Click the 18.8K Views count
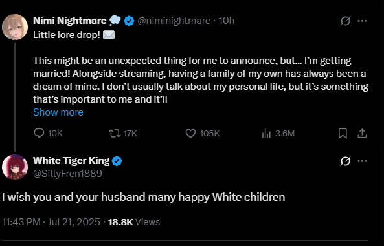This screenshot has height=246, width=384. pyautogui.click(x=133, y=222)
